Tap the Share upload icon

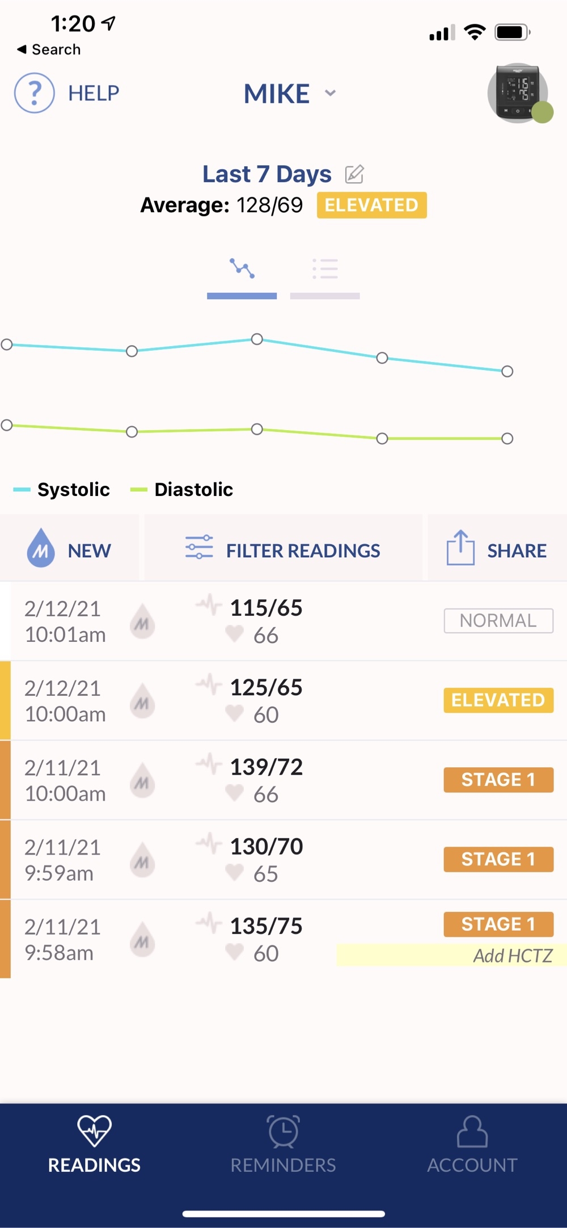(460, 548)
